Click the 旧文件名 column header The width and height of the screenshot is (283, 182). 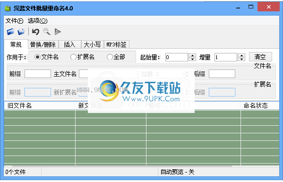(40, 106)
